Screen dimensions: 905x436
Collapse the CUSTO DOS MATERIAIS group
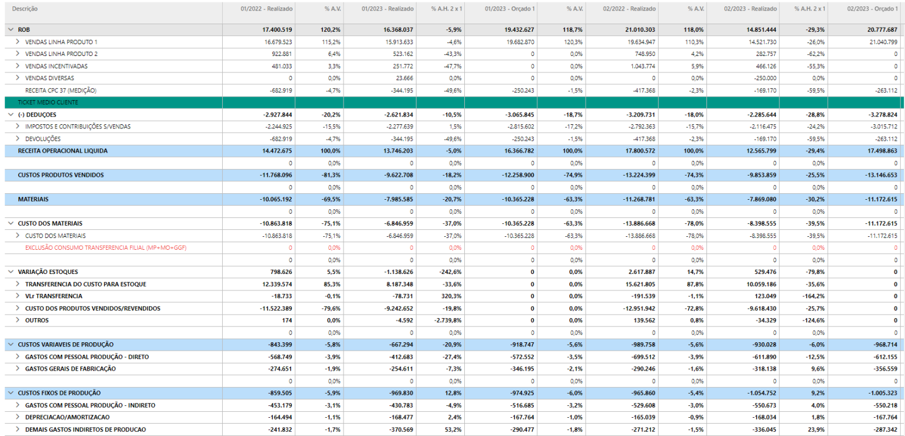click(x=11, y=223)
